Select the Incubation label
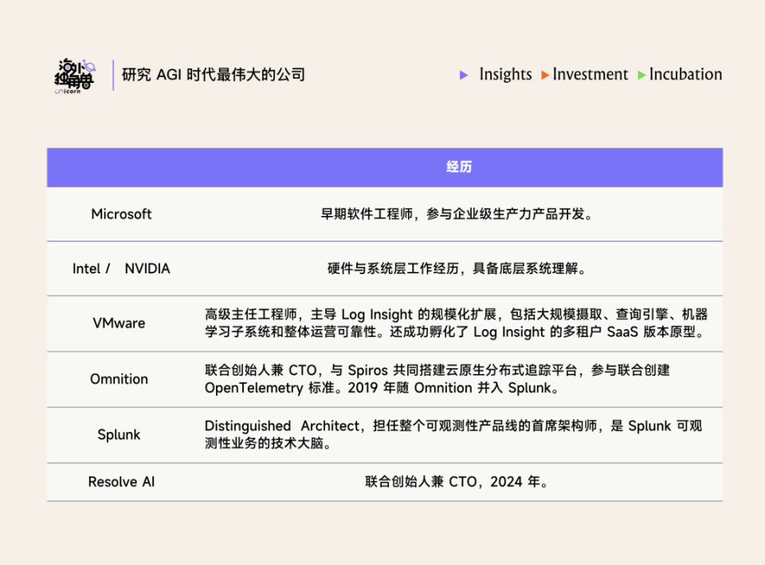The height and width of the screenshot is (565, 765). pyautogui.click(x=685, y=74)
